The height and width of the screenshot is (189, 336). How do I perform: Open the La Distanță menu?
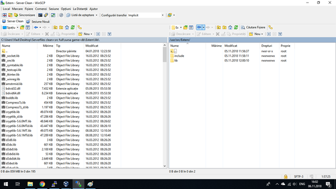pyautogui.click(x=80, y=9)
